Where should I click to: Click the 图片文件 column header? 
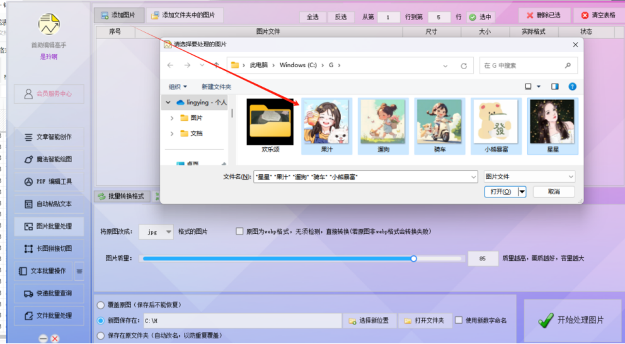pos(268,31)
